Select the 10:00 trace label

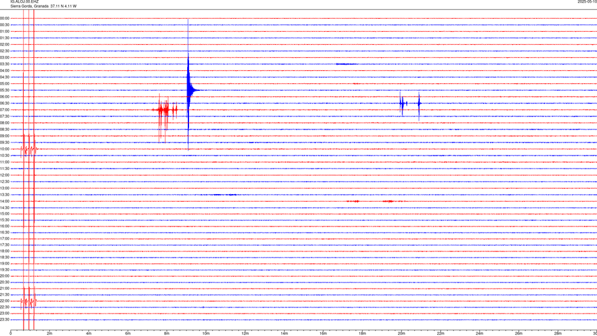point(5,149)
